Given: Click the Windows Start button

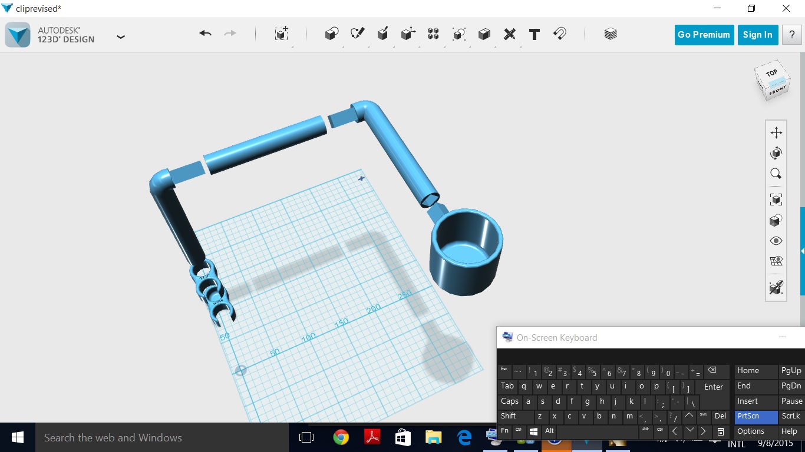Looking at the screenshot, I should pyautogui.click(x=18, y=437).
